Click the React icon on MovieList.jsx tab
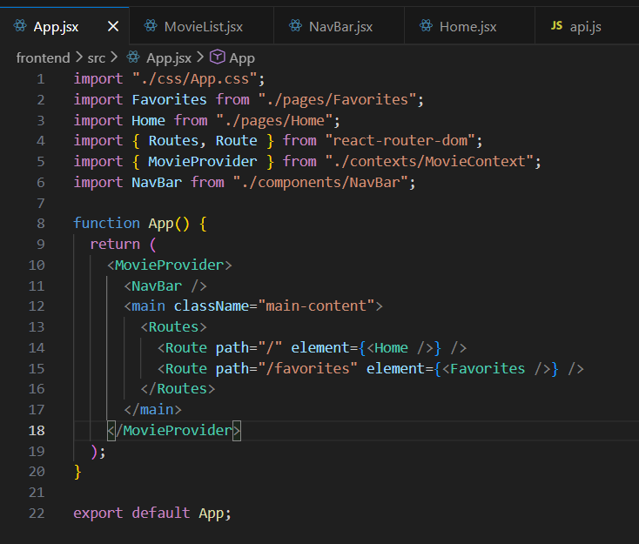This screenshot has width=639, height=544. [151, 27]
